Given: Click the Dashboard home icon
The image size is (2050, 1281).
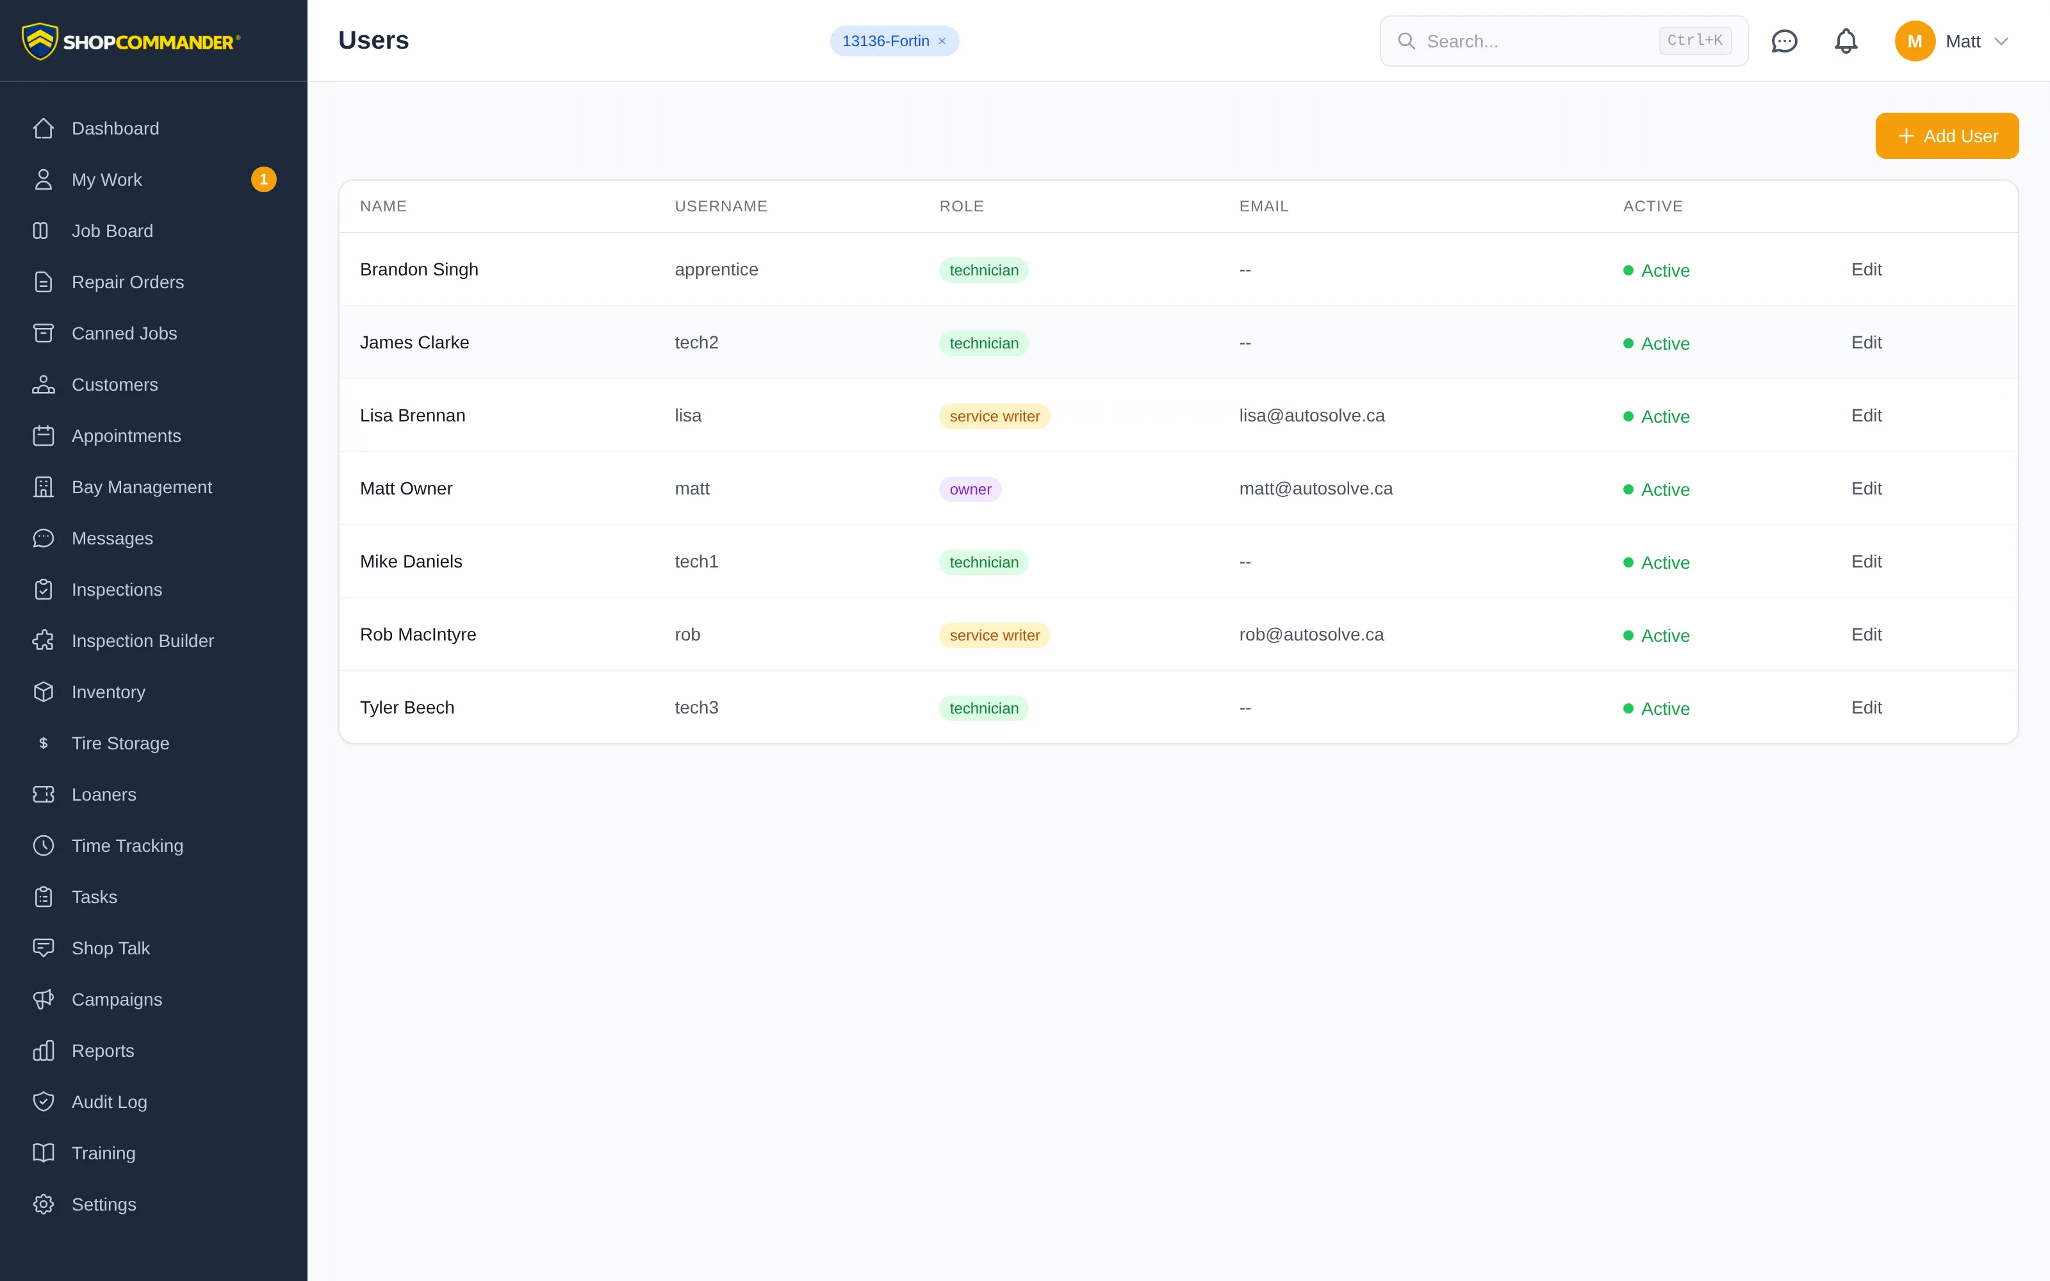Looking at the screenshot, I should click(x=43, y=128).
